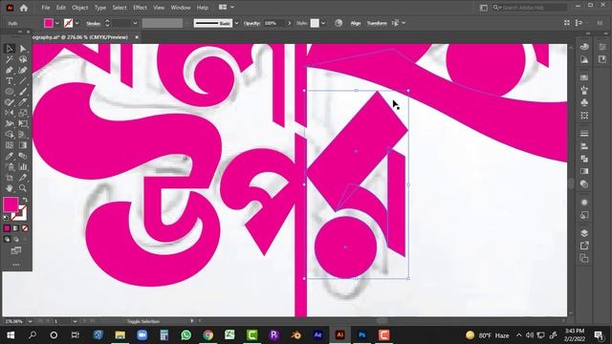Image resolution: width=612 pixels, height=344 pixels.
Task: Open graphic Style dropdown
Action: click(x=323, y=23)
